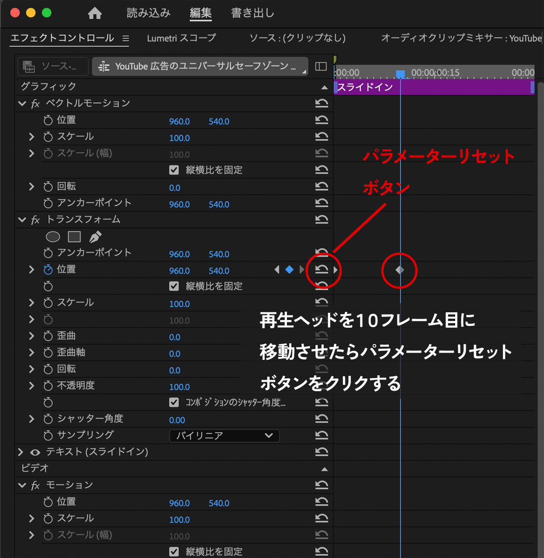Open the Lumetri スコープ panel tab
Image resolution: width=544 pixels, height=558 pixels.
181,38
